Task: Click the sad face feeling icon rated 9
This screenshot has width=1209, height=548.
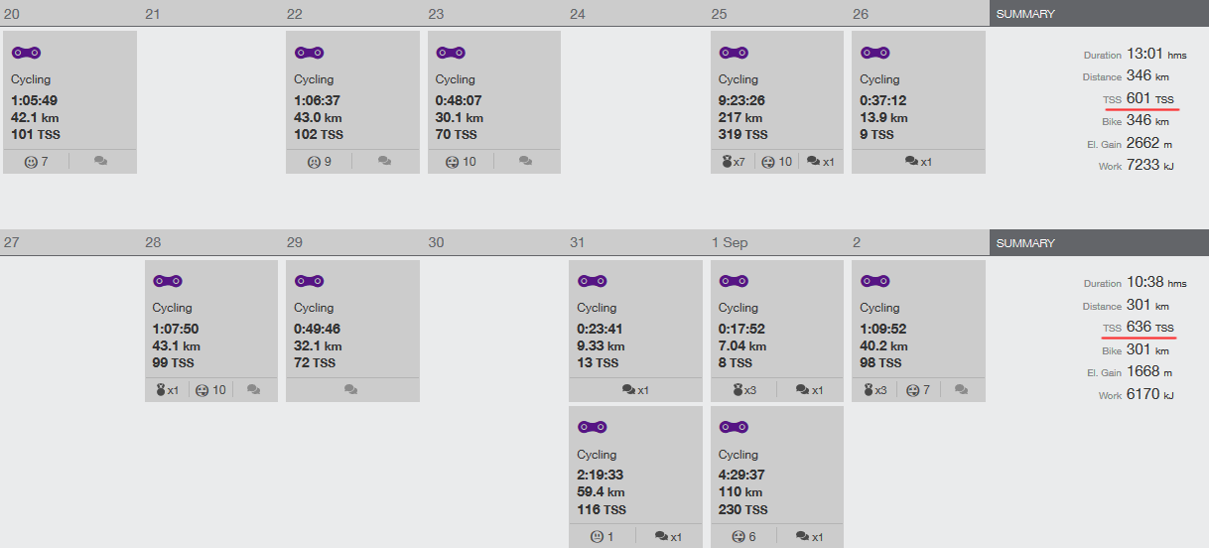Action: point(314,162)
